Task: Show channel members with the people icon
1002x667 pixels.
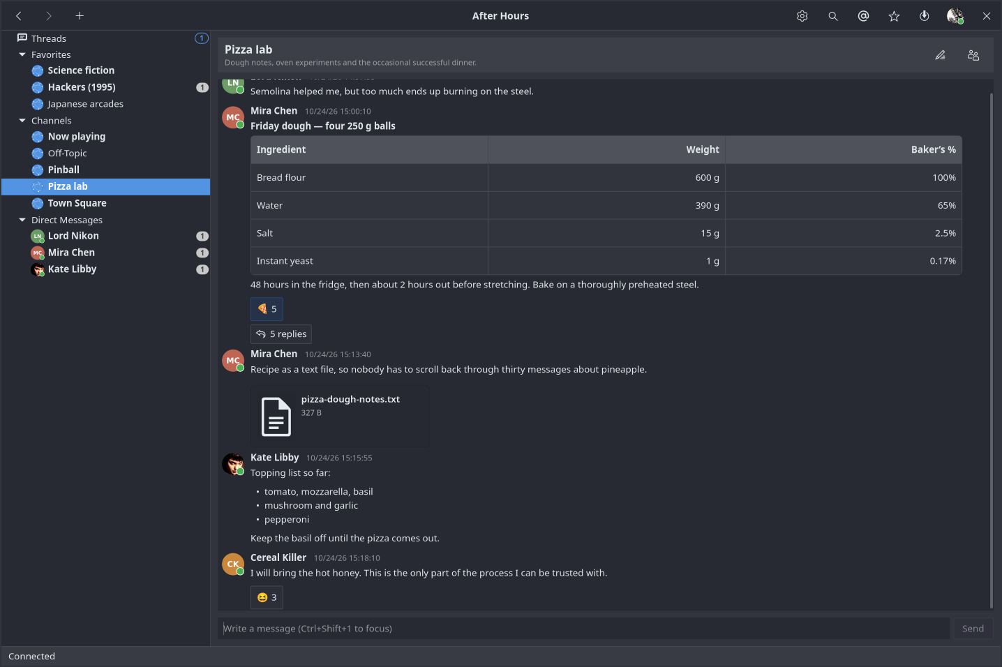Action: point(973,55)
